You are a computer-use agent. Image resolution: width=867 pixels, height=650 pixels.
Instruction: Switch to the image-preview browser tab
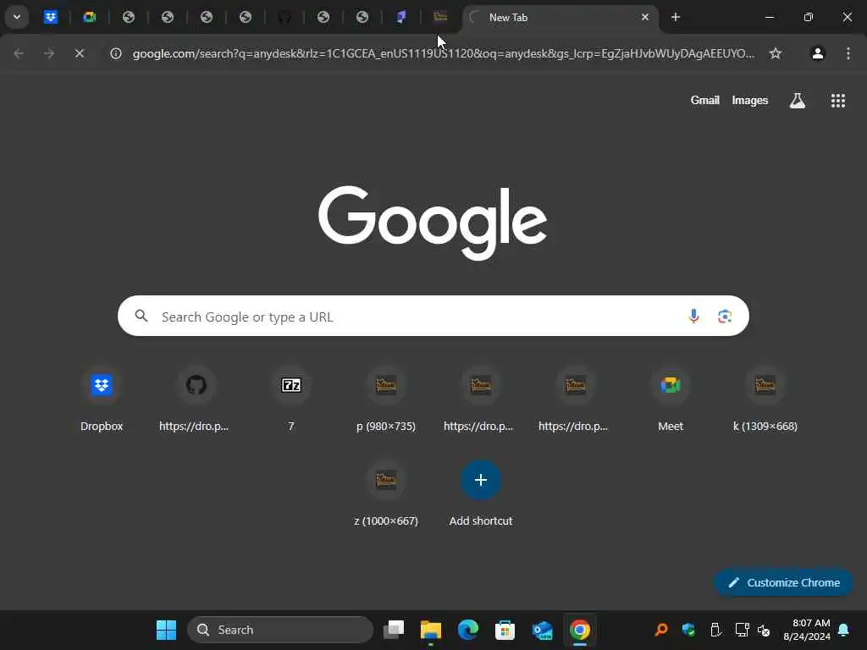(x=440, y=17)
